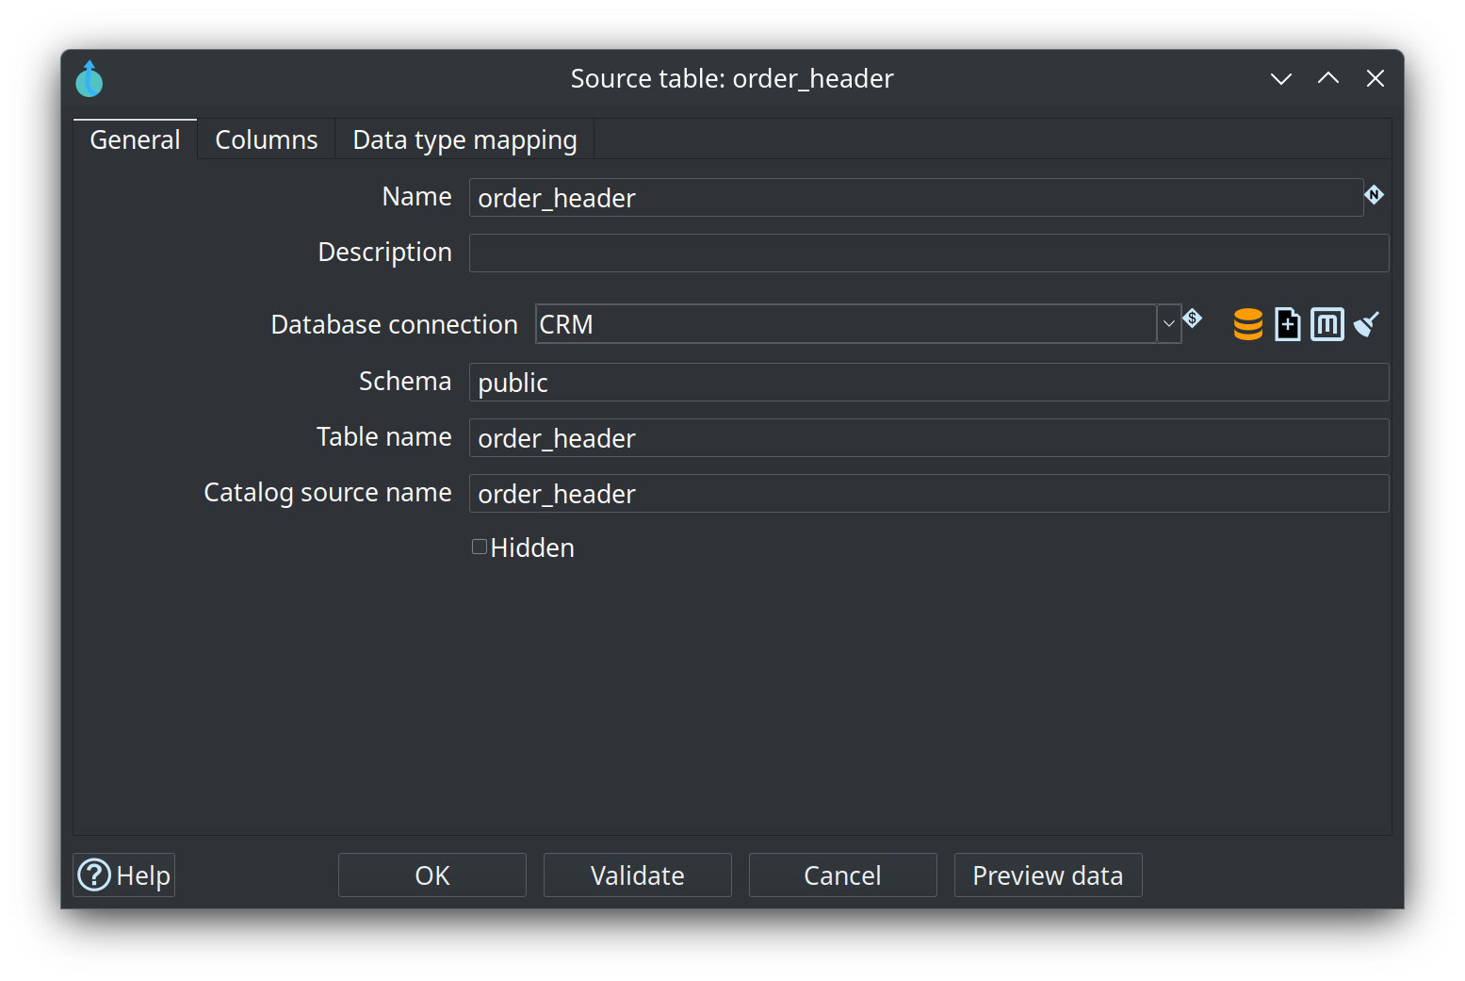Click the boxed M metadata icon
The image size is (1465, 981).
1327,324
